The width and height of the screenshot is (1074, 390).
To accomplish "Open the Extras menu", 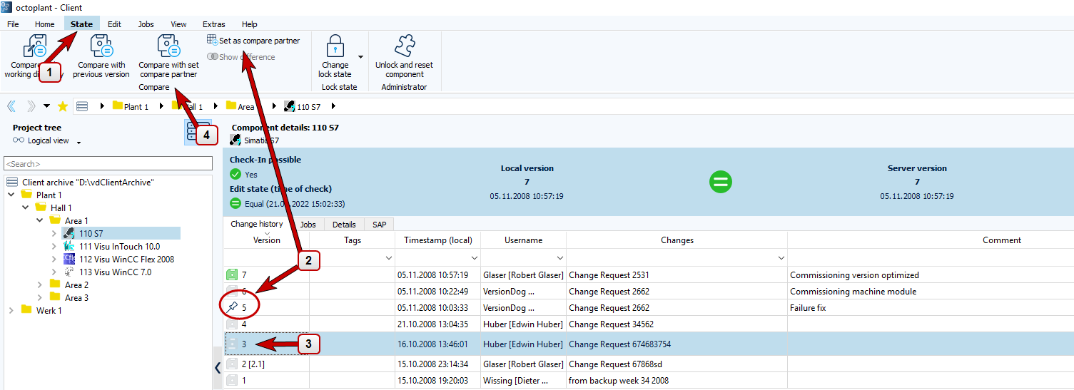I will 213,24.
